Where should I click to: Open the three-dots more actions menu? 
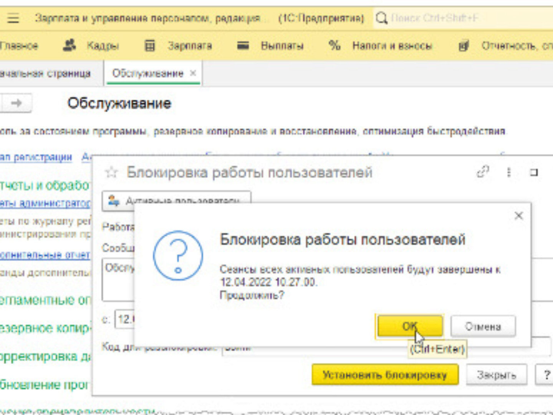coord(509,173)
